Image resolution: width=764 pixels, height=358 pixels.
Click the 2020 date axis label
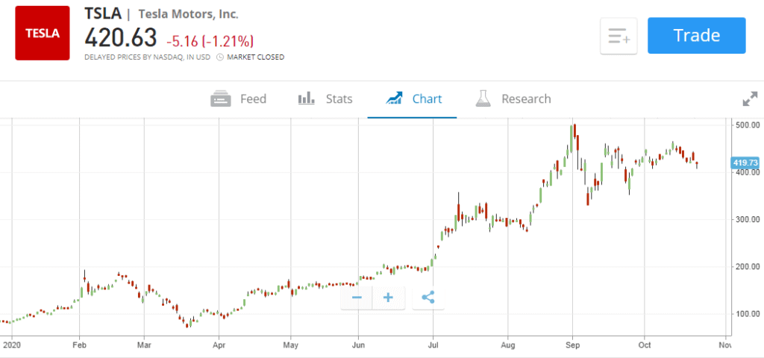(12, 345)
